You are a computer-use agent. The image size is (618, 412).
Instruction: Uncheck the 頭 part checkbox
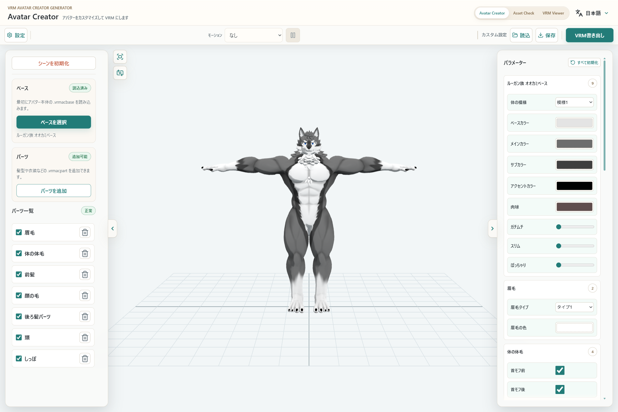19,337
